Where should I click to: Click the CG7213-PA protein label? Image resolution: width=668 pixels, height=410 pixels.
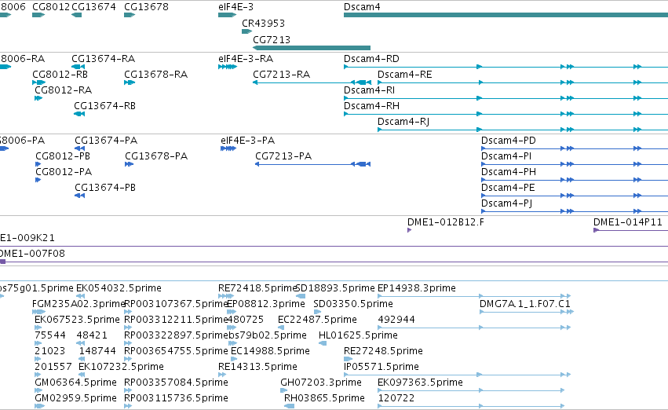tap(283, 156)
